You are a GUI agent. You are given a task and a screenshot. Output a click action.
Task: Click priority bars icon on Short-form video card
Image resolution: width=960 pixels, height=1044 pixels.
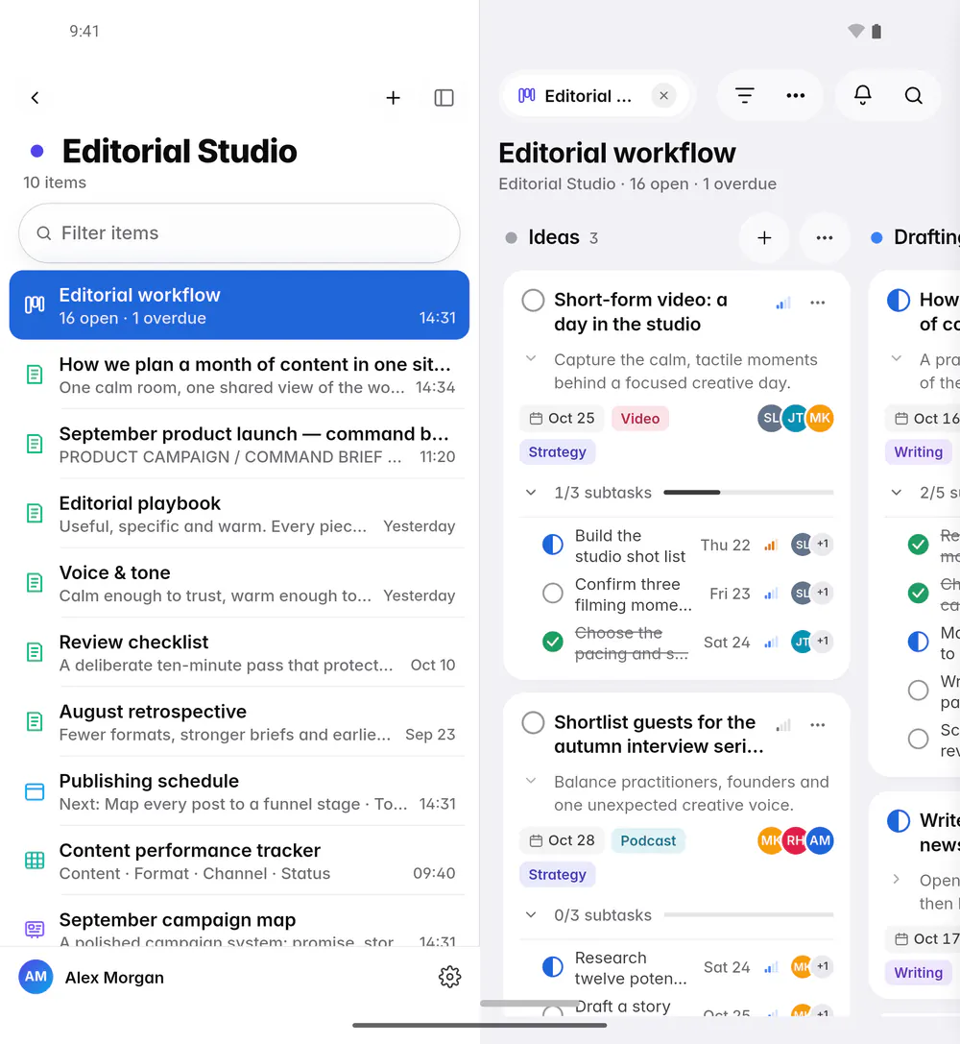[783, 303]
